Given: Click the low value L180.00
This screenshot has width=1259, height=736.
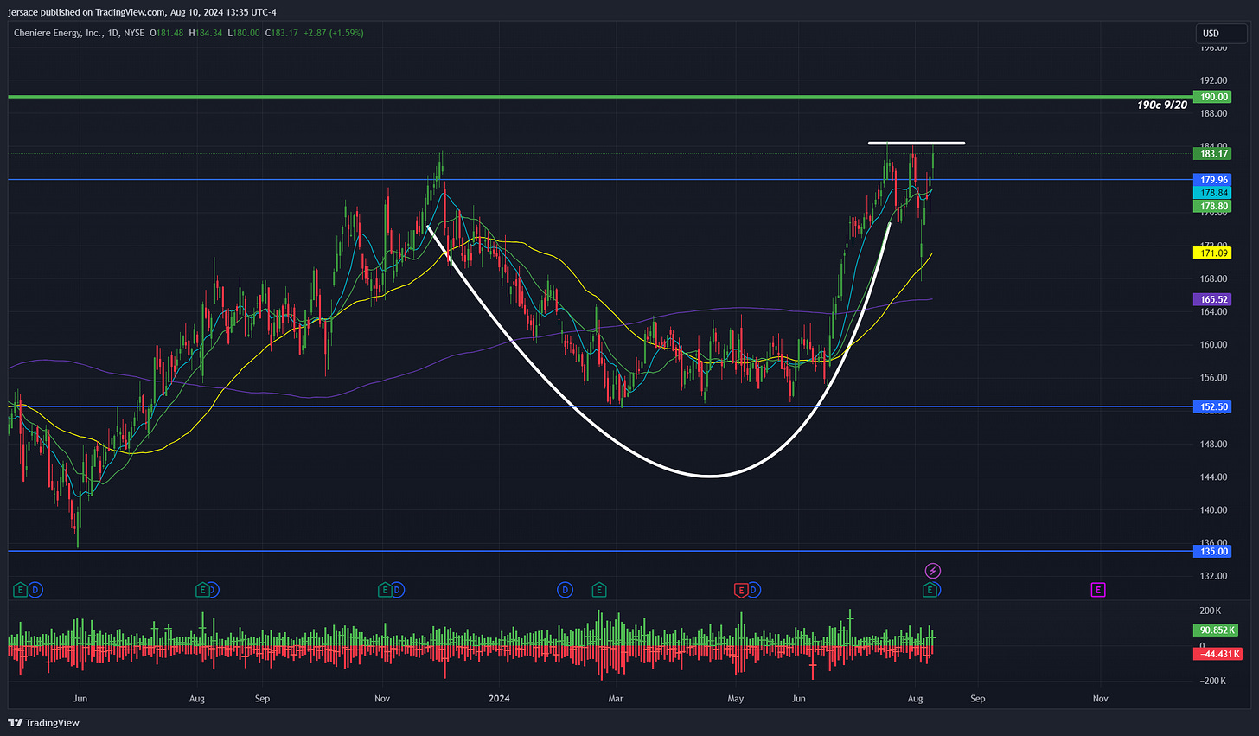Looking at the screenshot, I should 244,33.
